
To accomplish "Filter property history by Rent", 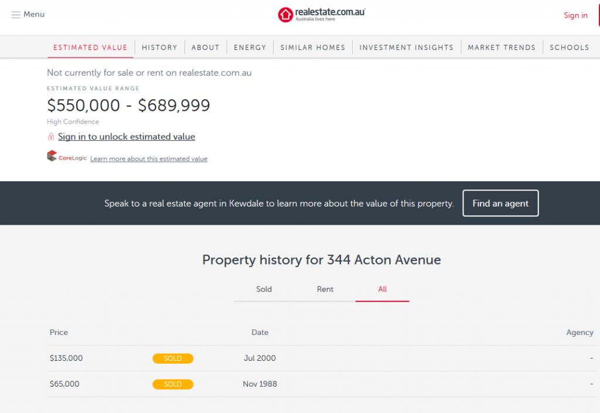I will click(325, 289).
